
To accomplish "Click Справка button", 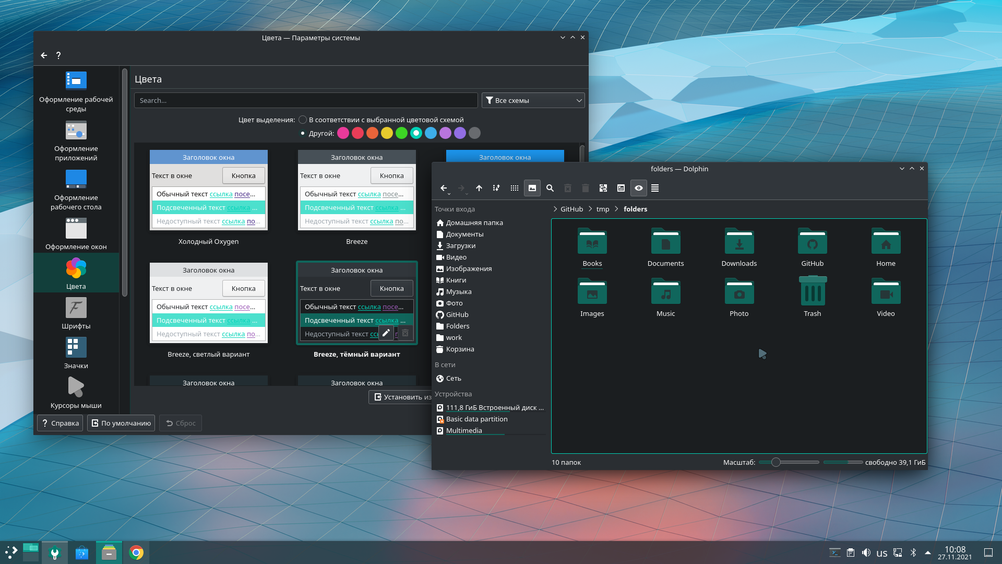I will [x=60, y=423].
